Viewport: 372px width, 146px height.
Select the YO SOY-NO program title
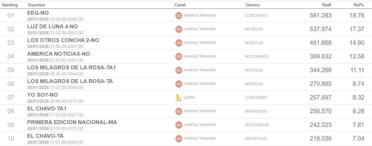pyautogui.click(x=42, y=95)
